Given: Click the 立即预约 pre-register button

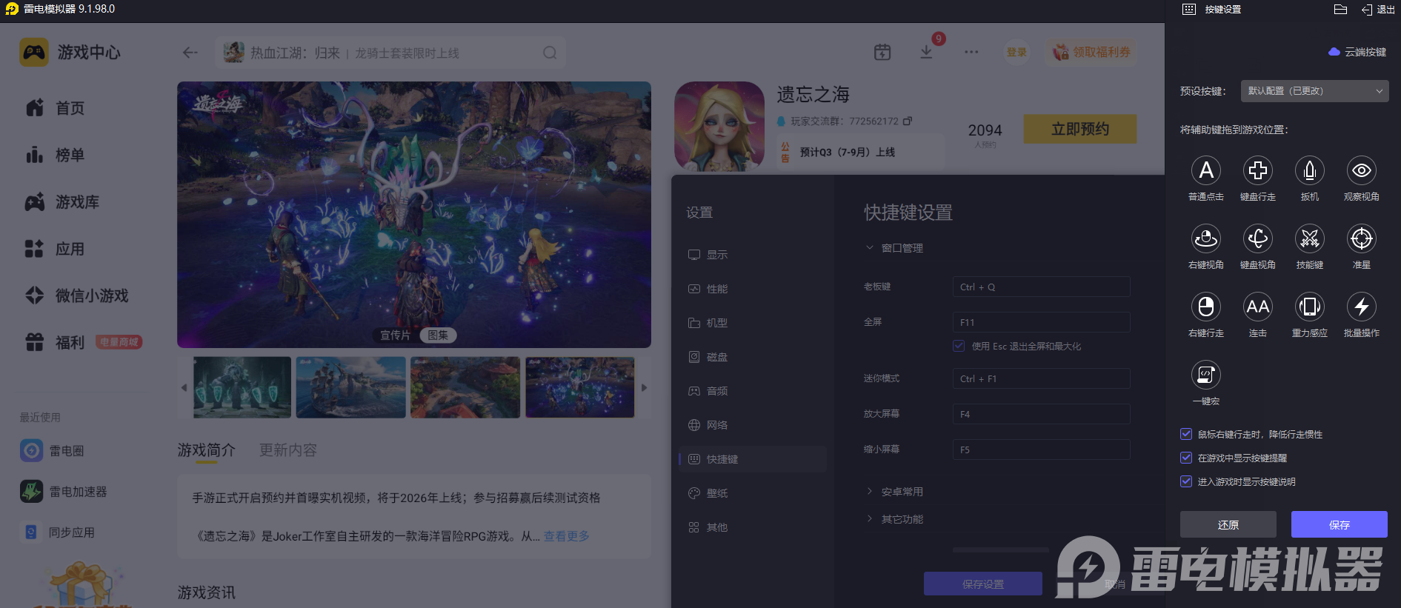Looking at the screenshot, I should [x=1079, y=129].
